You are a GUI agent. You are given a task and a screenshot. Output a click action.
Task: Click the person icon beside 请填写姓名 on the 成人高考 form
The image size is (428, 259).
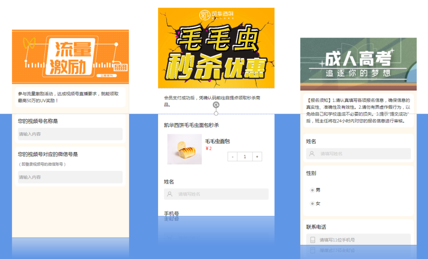[x=311, y=154]
